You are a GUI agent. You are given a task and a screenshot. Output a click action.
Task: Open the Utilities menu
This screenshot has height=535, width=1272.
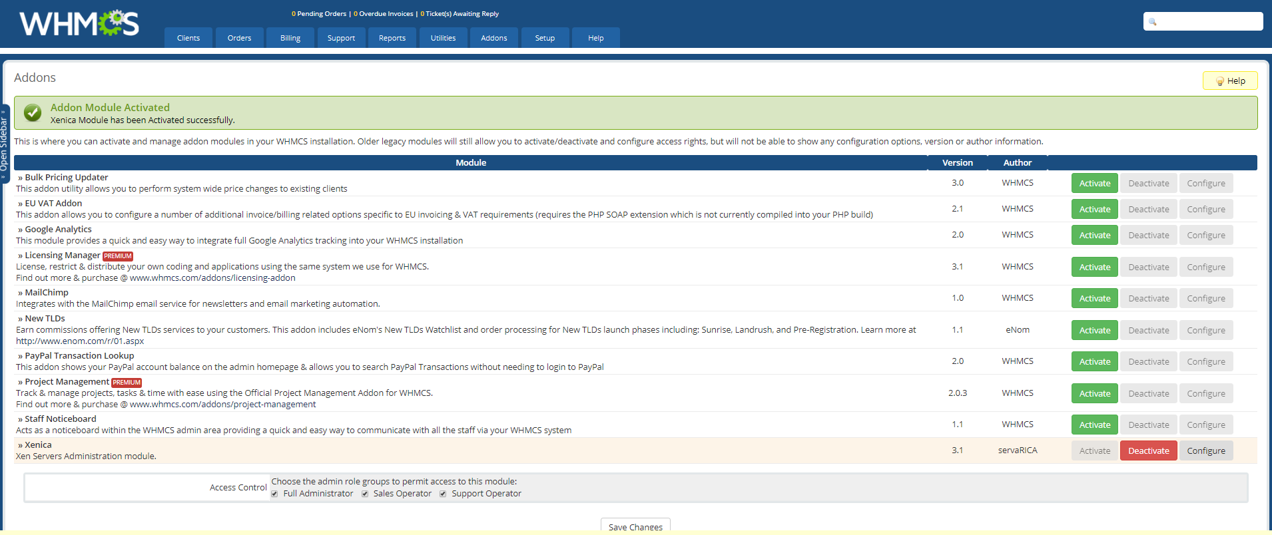pos(444,38)
